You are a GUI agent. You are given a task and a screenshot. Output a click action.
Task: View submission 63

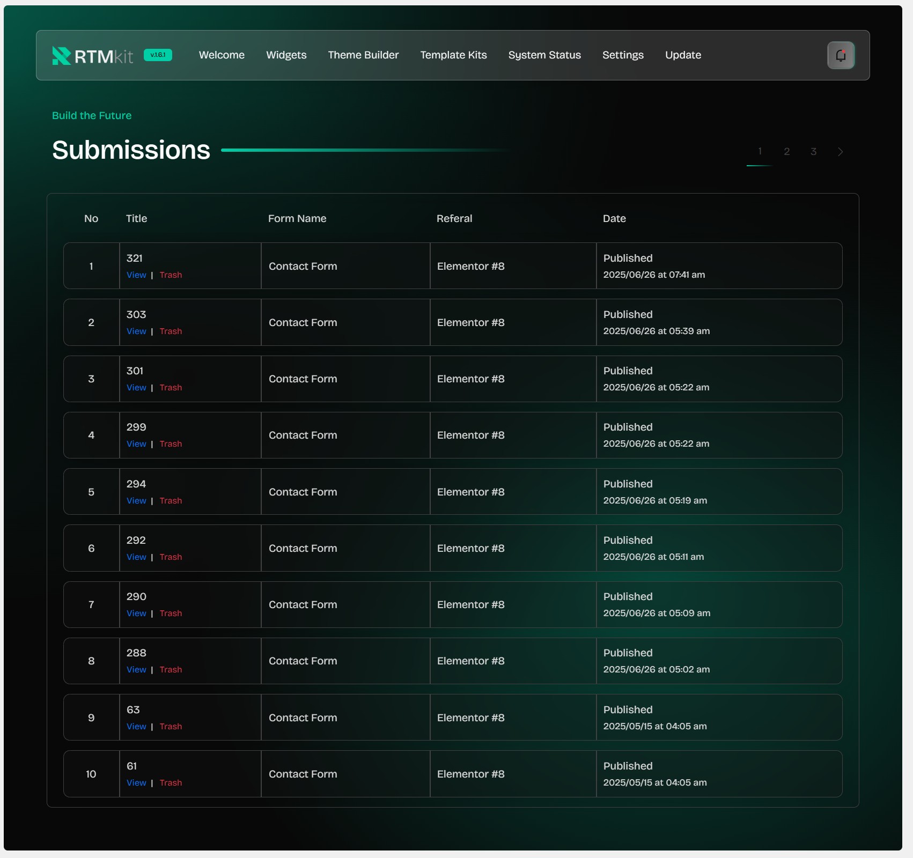[136, 727]
